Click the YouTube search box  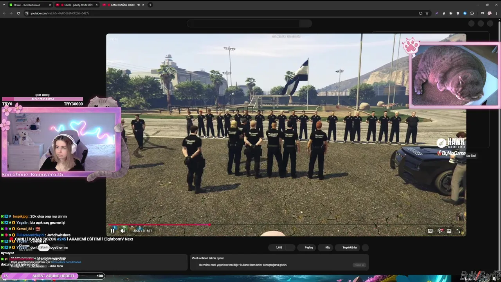(243, 23)
